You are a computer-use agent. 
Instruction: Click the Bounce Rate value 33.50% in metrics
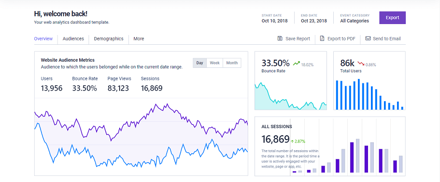pos(85,88)
